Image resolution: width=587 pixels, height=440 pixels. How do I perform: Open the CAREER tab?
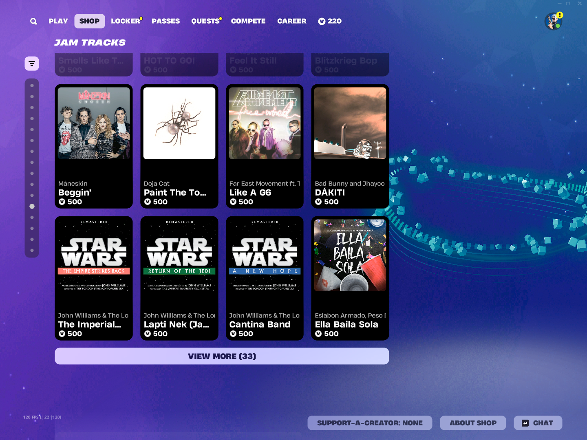[292, 21]
